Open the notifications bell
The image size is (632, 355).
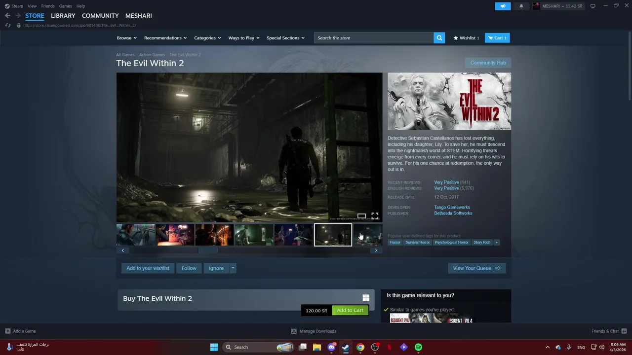click(521, 6)
